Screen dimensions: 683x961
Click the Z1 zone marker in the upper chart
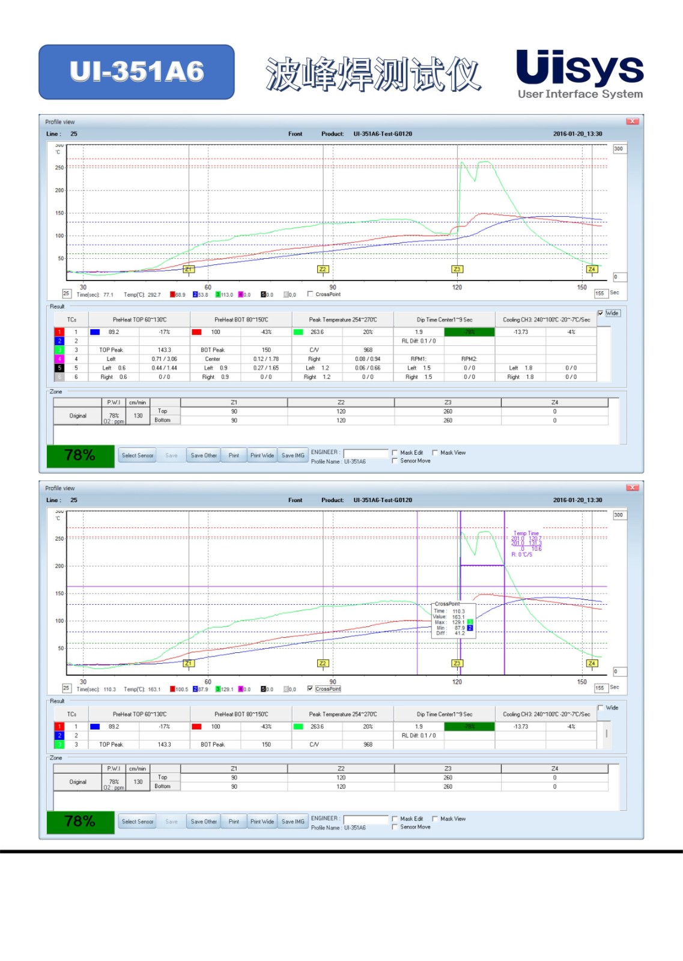click(x=189, y=269)
